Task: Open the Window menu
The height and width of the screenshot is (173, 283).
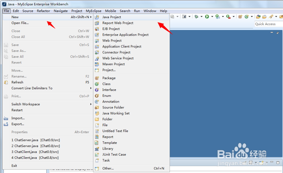Action: [150, 11]
